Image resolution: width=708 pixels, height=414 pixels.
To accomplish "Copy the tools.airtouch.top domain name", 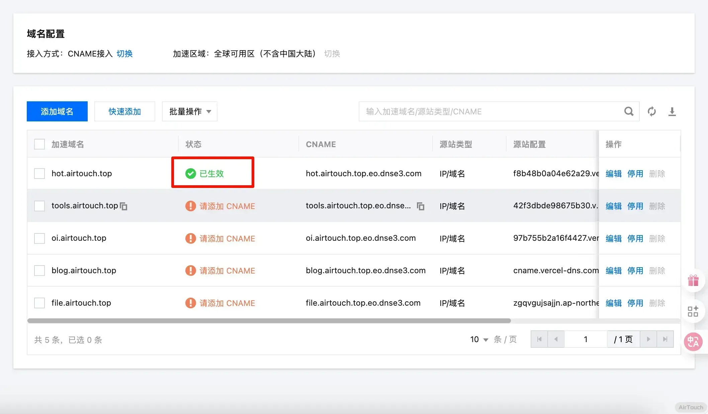I will (124, 206).
